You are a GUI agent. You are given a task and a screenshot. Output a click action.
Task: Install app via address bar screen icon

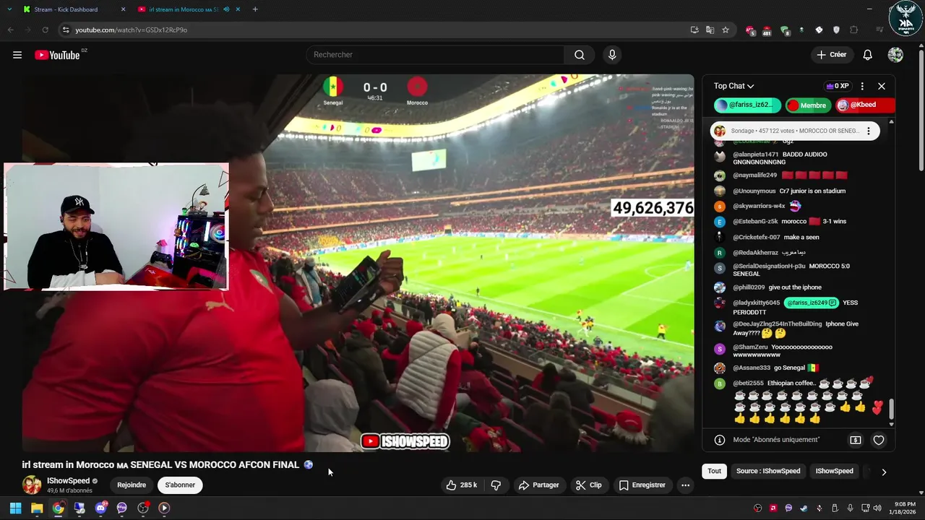pos(694,30)
